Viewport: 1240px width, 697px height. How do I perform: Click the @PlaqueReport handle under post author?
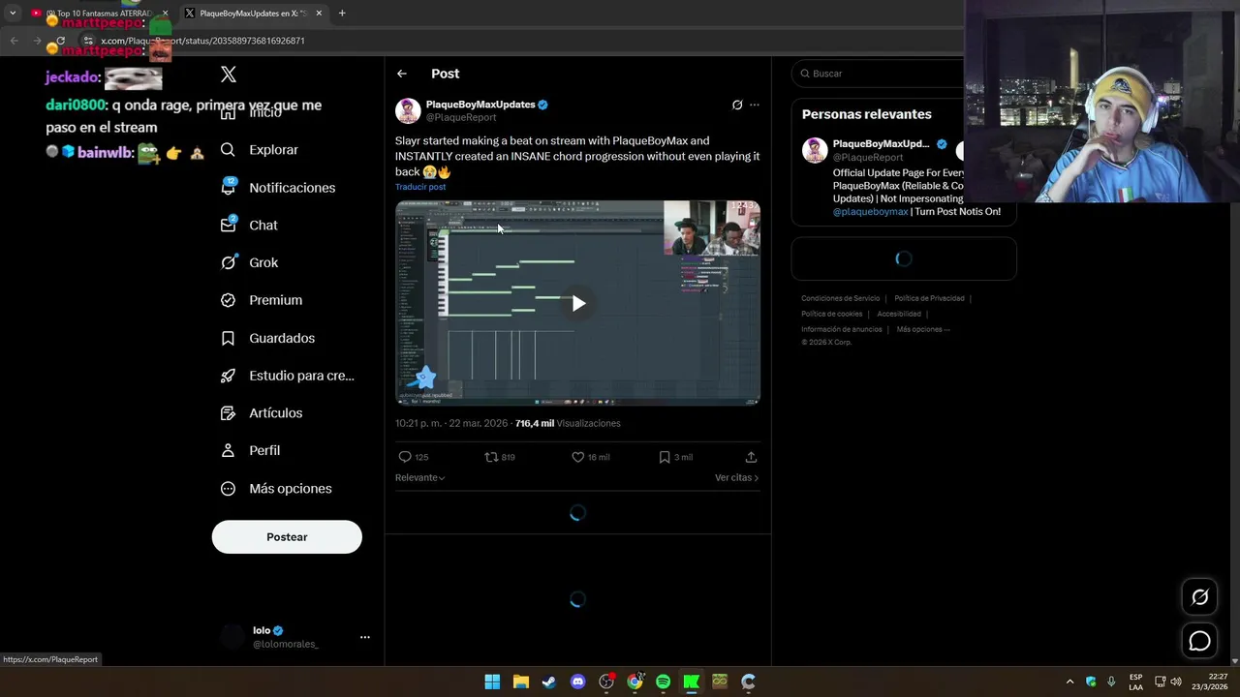point(461,117)
